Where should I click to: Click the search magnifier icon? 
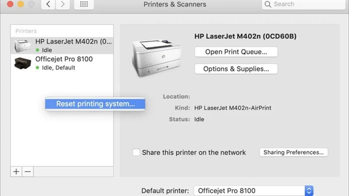coord(268,4)
